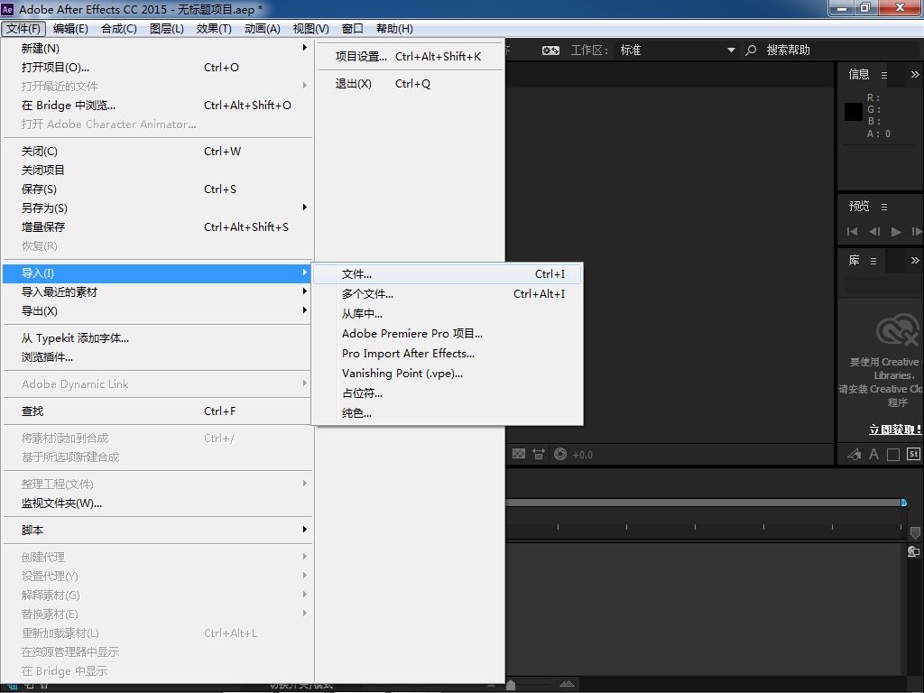Click the gray time navigator bar
Screen dimensions: 924x693
pyautogui.click(x=703, y=503)
